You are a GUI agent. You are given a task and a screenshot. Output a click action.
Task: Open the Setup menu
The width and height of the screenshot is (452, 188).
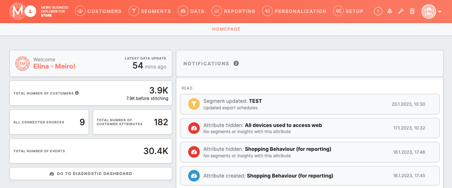pos(348,11)
